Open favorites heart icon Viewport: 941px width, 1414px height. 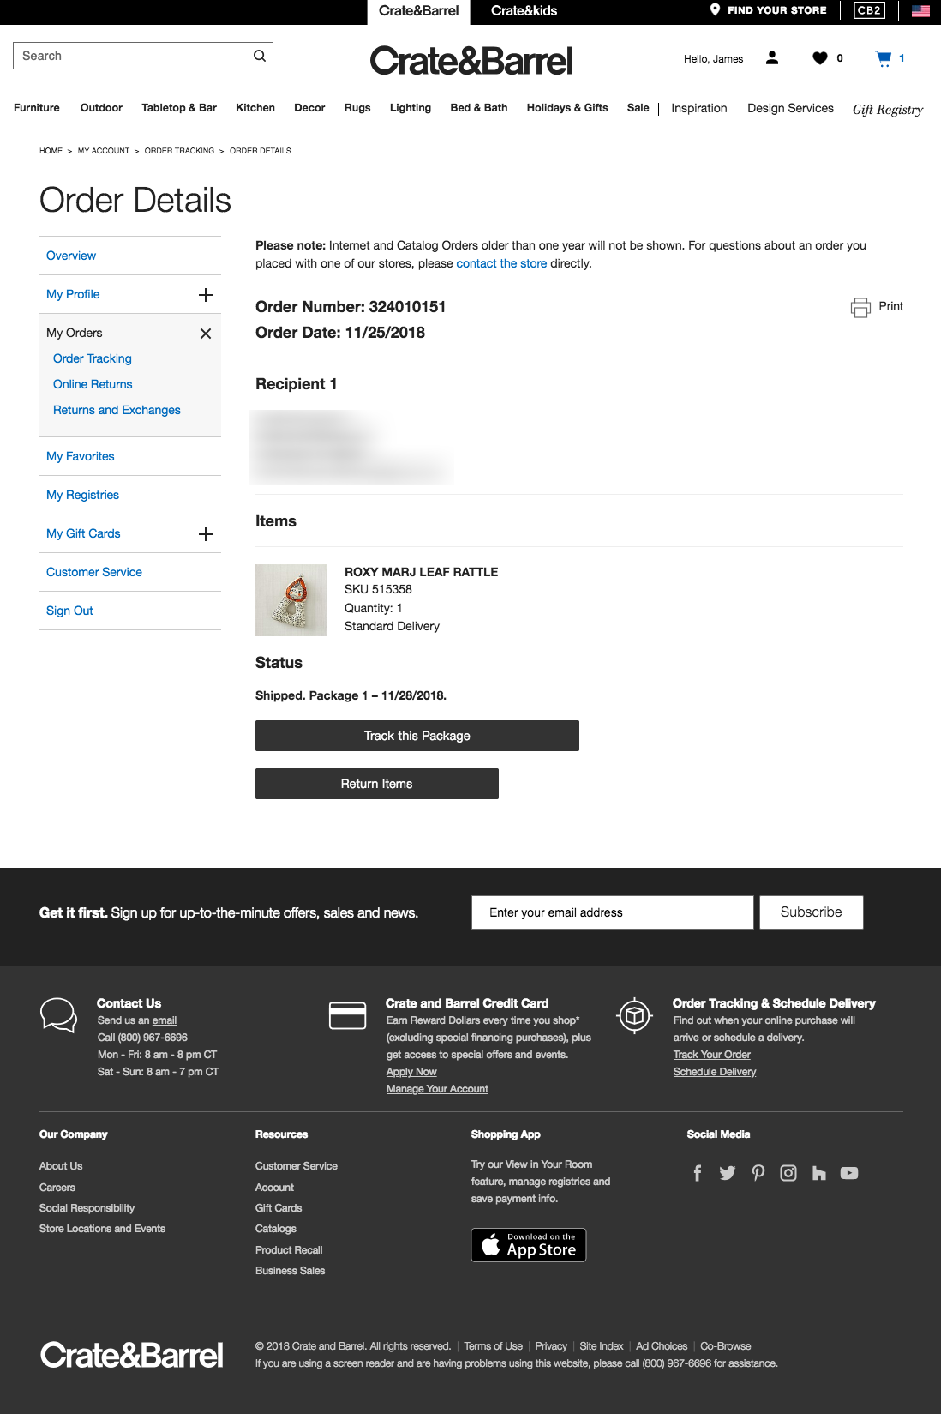(820, 58)
